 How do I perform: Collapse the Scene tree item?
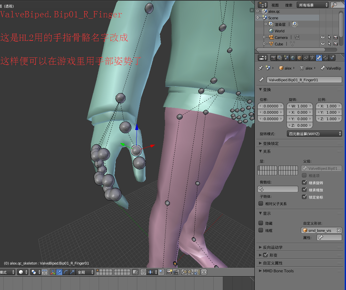[x=258, y=17]
